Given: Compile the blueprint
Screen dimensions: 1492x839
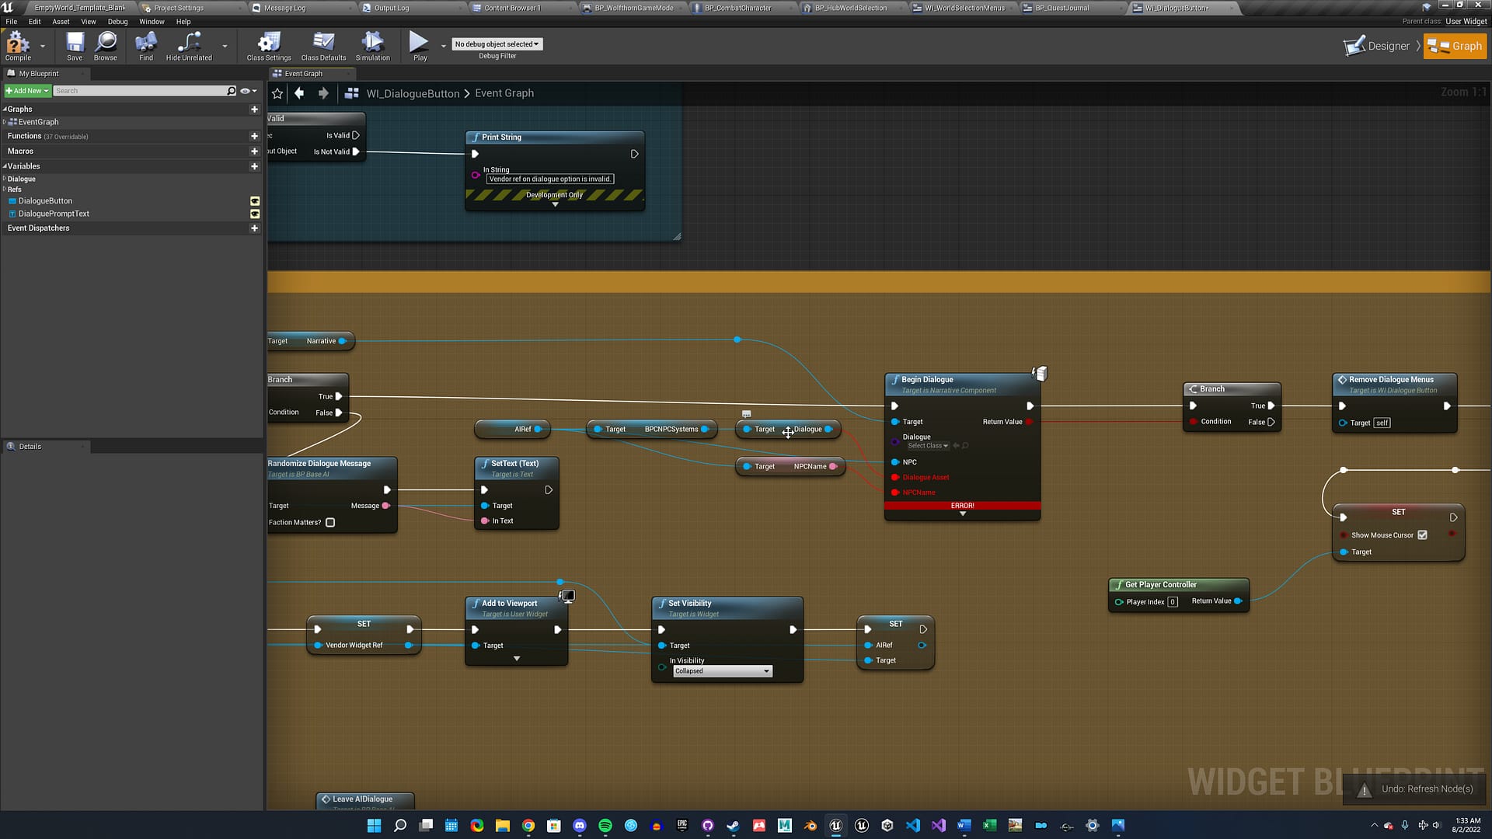Looking at the screenshot, I should tap(17, 47).
